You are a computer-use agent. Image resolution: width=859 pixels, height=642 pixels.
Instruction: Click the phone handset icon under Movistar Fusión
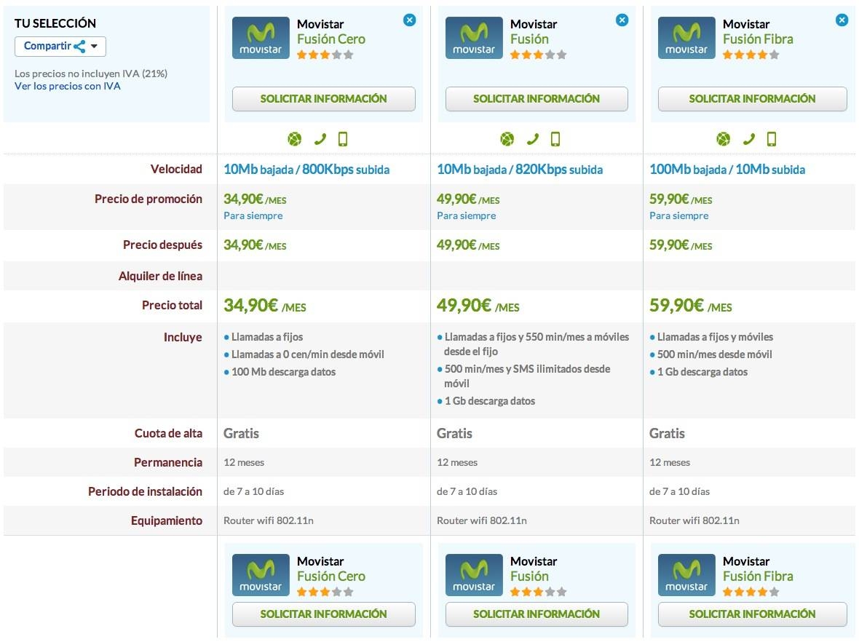(532, 139)
